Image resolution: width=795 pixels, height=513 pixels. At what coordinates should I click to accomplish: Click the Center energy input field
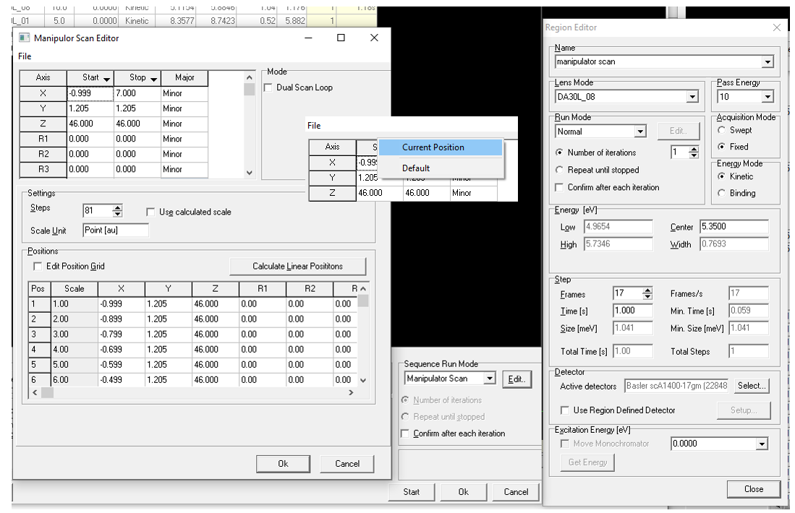(734, 227)
